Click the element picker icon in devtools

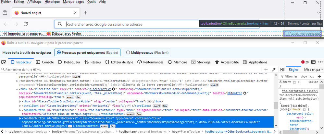tap(4, 62)
